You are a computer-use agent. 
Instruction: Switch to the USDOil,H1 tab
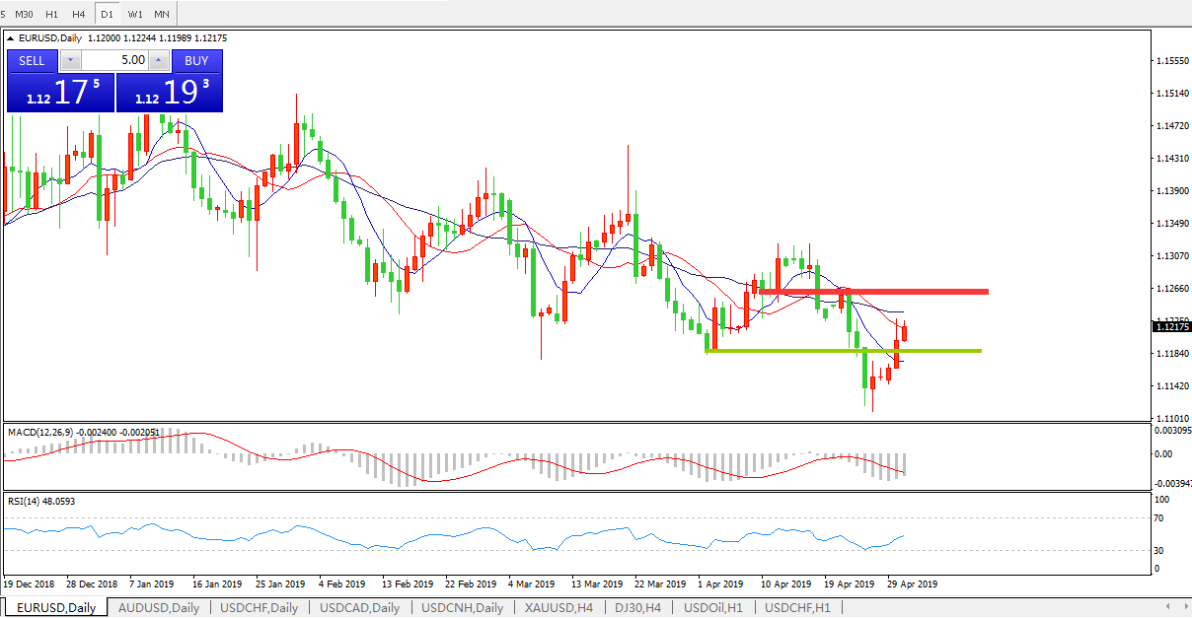click(x=712, y=607)
